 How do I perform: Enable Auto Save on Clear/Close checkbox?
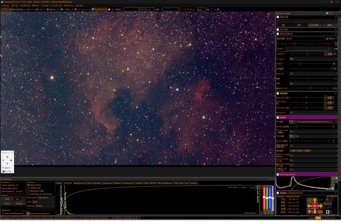29,194
